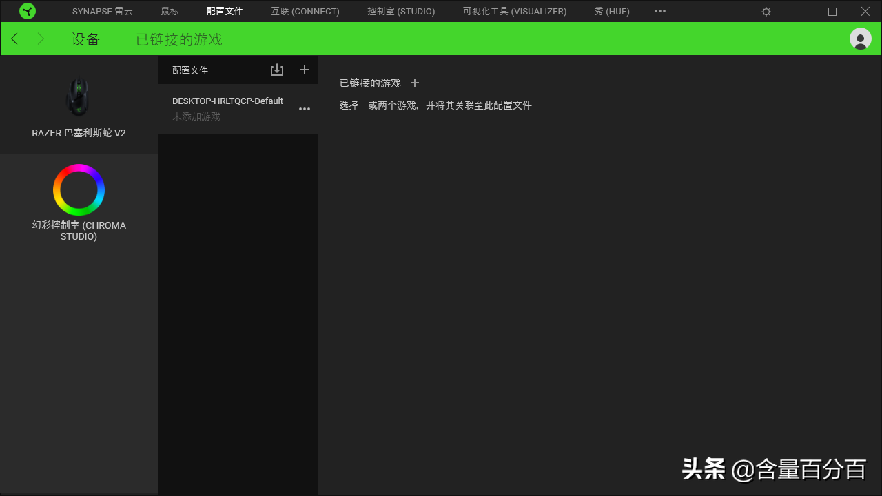Open settings gear icon
The width and height of the screenshot is (882, 496).
pyautogui.click(x=766, y=12)
